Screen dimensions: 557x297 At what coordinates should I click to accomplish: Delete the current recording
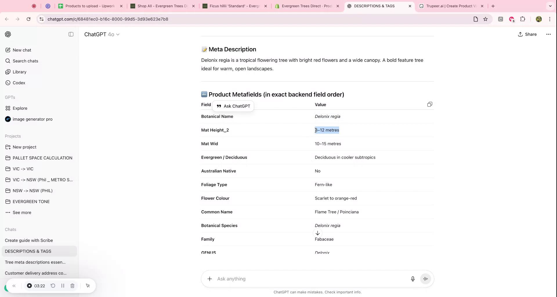point(73,286)
